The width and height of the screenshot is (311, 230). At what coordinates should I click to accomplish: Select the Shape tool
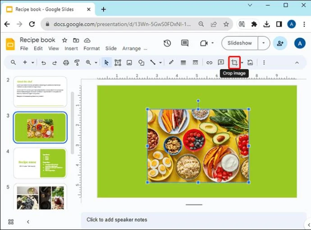point(141,63)
